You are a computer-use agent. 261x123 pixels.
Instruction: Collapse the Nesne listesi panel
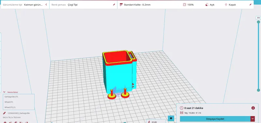tap(4, 92)
